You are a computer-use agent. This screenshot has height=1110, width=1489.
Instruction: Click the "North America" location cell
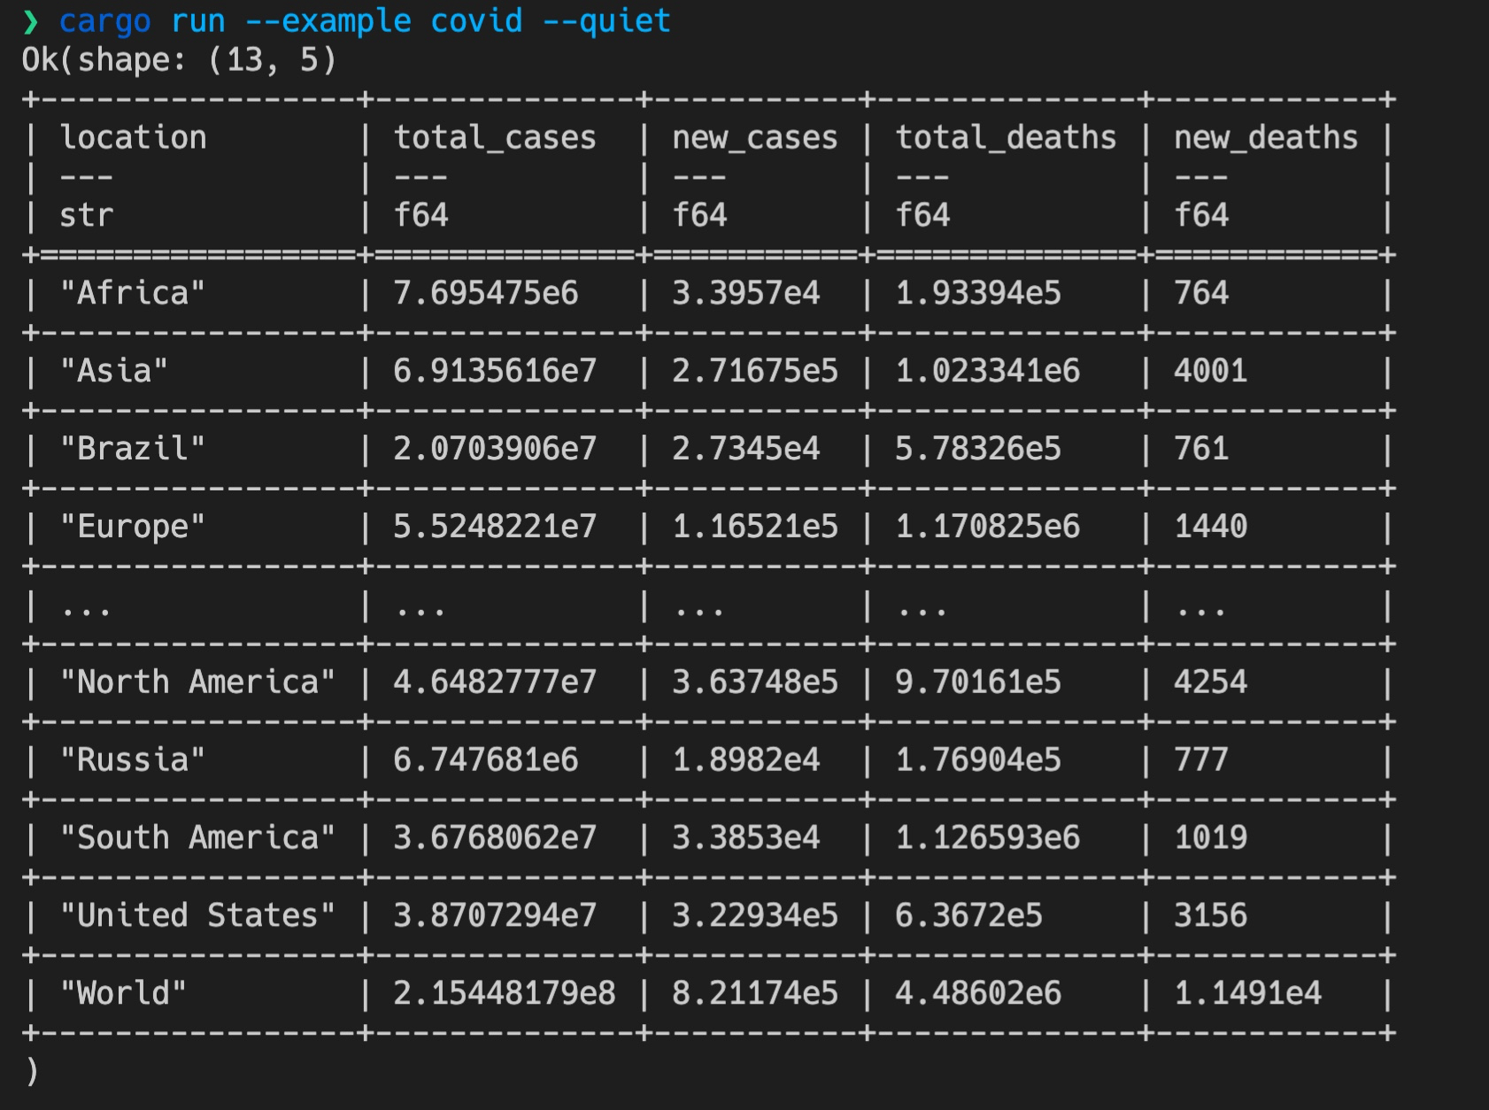pyautogui.click(x=197, y=682)
